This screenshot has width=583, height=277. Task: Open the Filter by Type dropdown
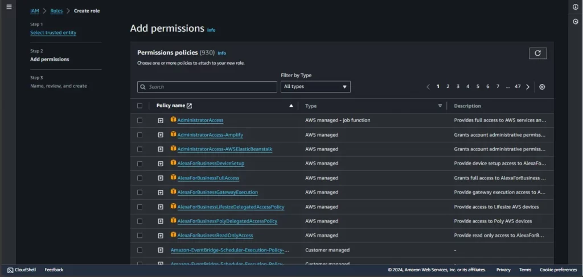tap(315, 87)
